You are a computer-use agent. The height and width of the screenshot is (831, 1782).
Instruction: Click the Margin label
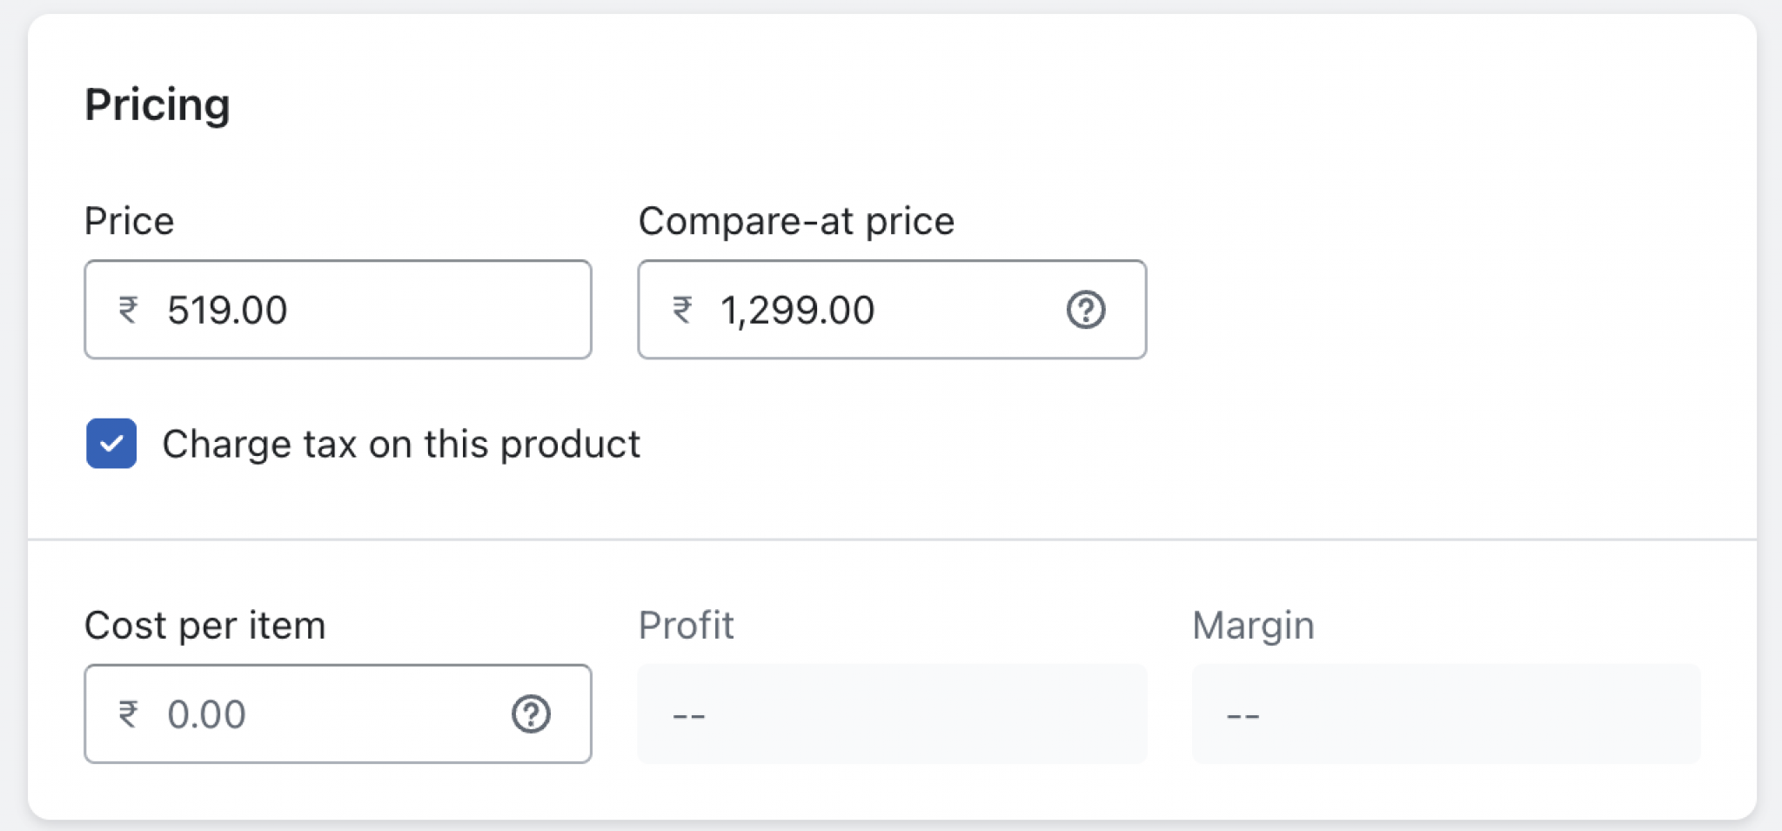coord(1253,626)
